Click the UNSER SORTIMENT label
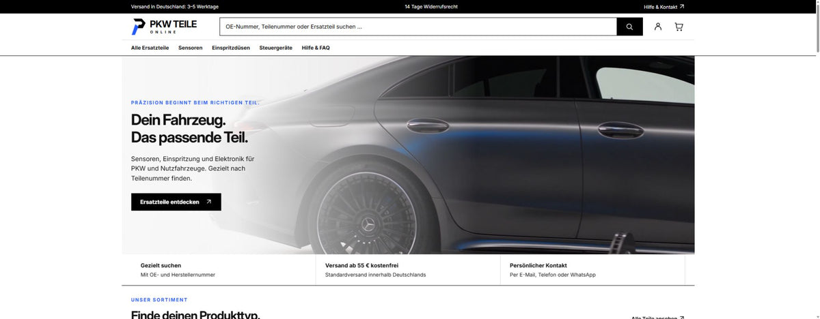820x319 pixels. pos(159,300)
